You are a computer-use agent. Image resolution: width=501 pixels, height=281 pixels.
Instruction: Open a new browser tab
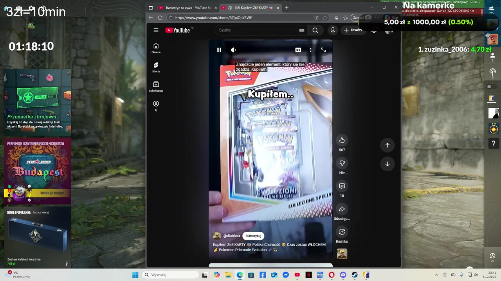[x=287, y=7]
